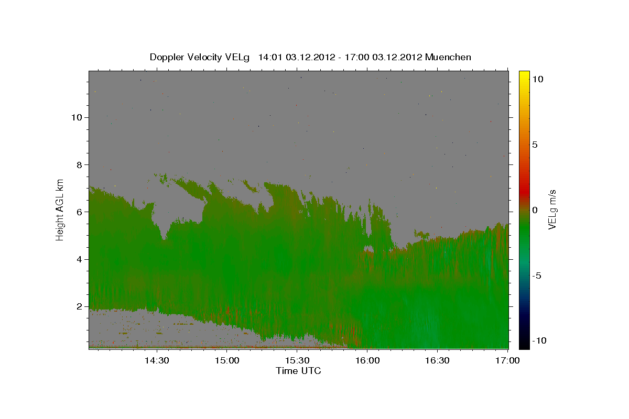Pick the black bottom of the colorbar
629x419 pixels.
tap(524, 345)
